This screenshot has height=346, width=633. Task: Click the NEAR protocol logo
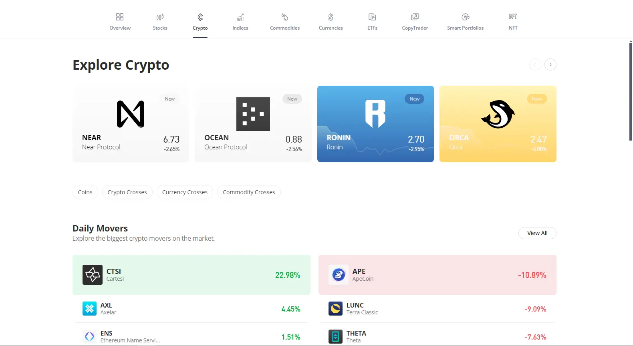click(x=131, y=114)
